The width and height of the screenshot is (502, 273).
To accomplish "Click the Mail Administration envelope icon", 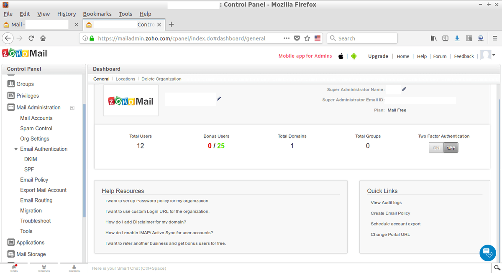I will click(11, 107).
